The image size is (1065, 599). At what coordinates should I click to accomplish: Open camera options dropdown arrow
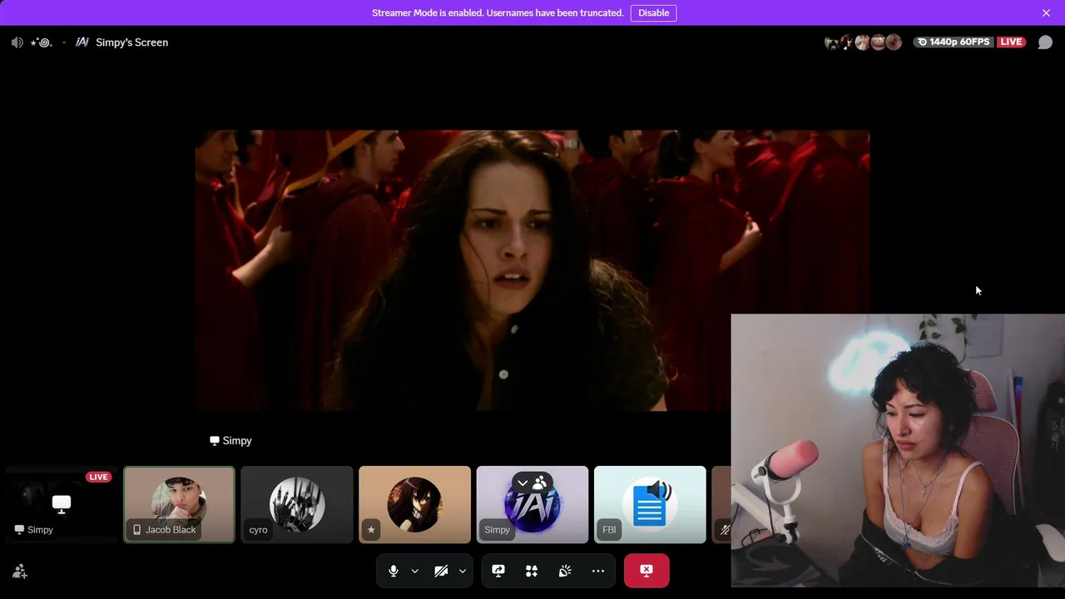pos(462,571)
